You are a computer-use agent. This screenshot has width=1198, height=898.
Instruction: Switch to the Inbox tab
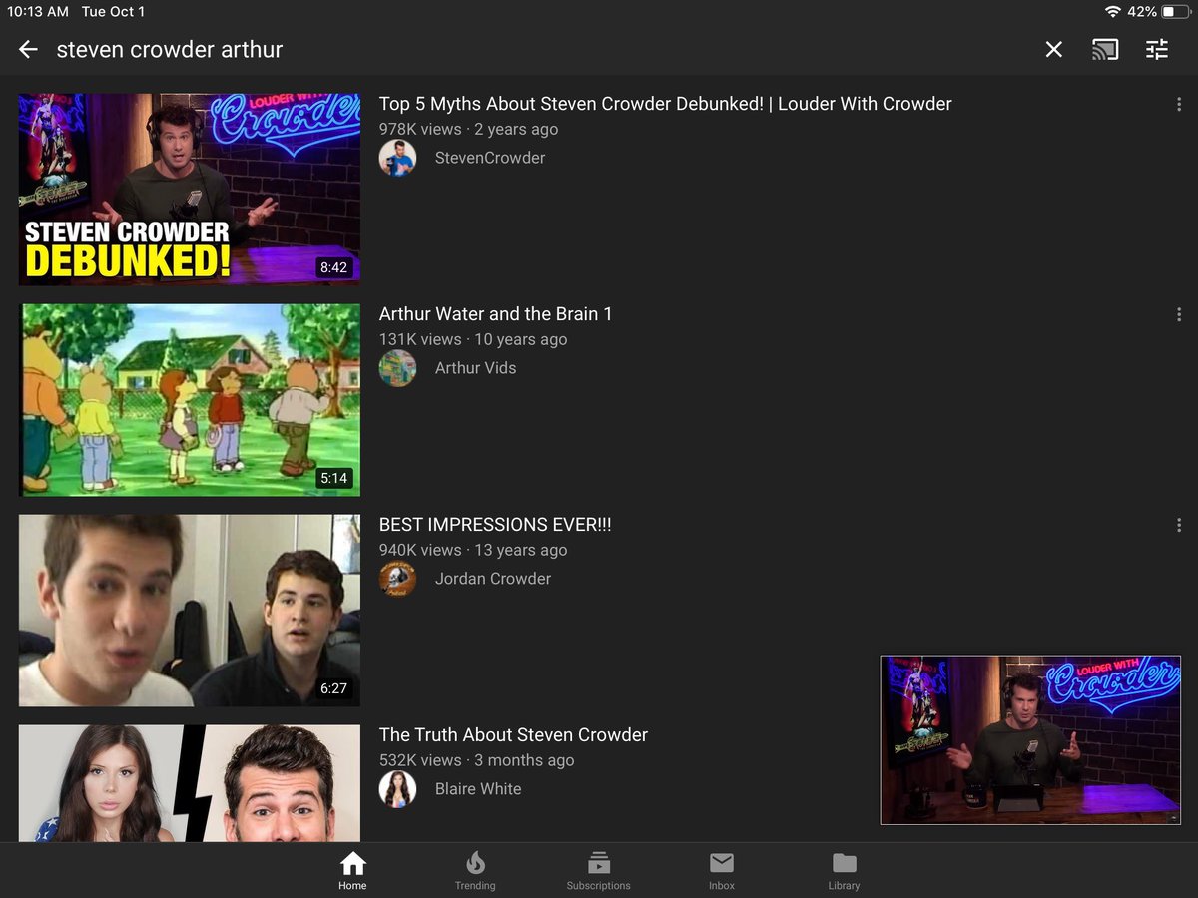click(x=722, y=871)
